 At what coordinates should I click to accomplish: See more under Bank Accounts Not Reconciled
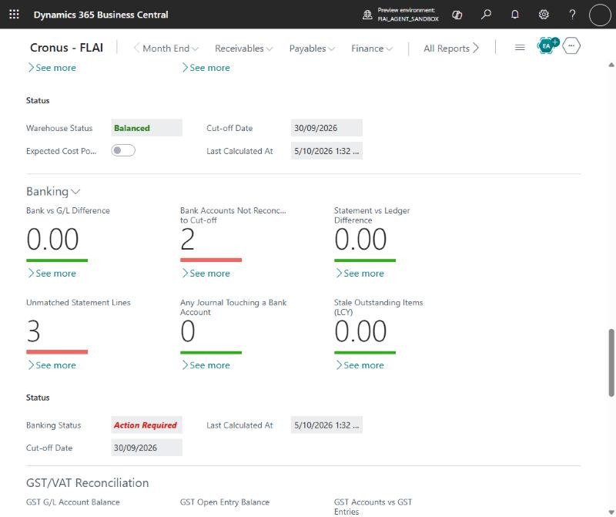(x=206, y=274)
